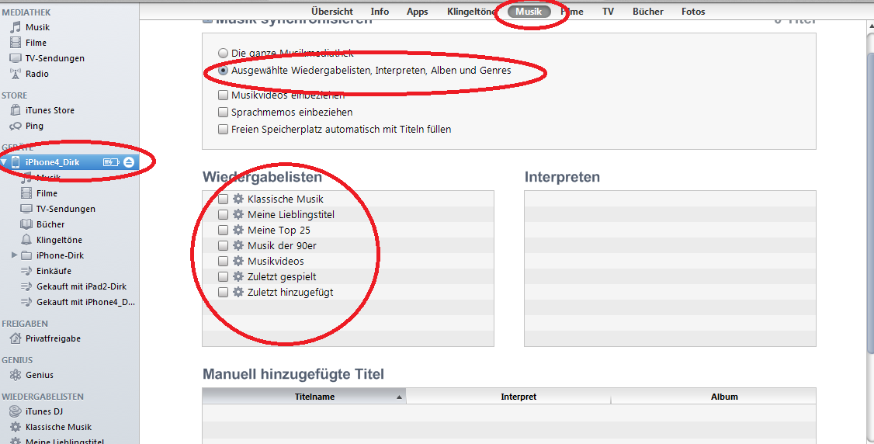Image resolution: width=874 pixels, height=444 pixels.
Task: Select the Die ganze Musikmediathek radio option
Action: coord(224,54)
